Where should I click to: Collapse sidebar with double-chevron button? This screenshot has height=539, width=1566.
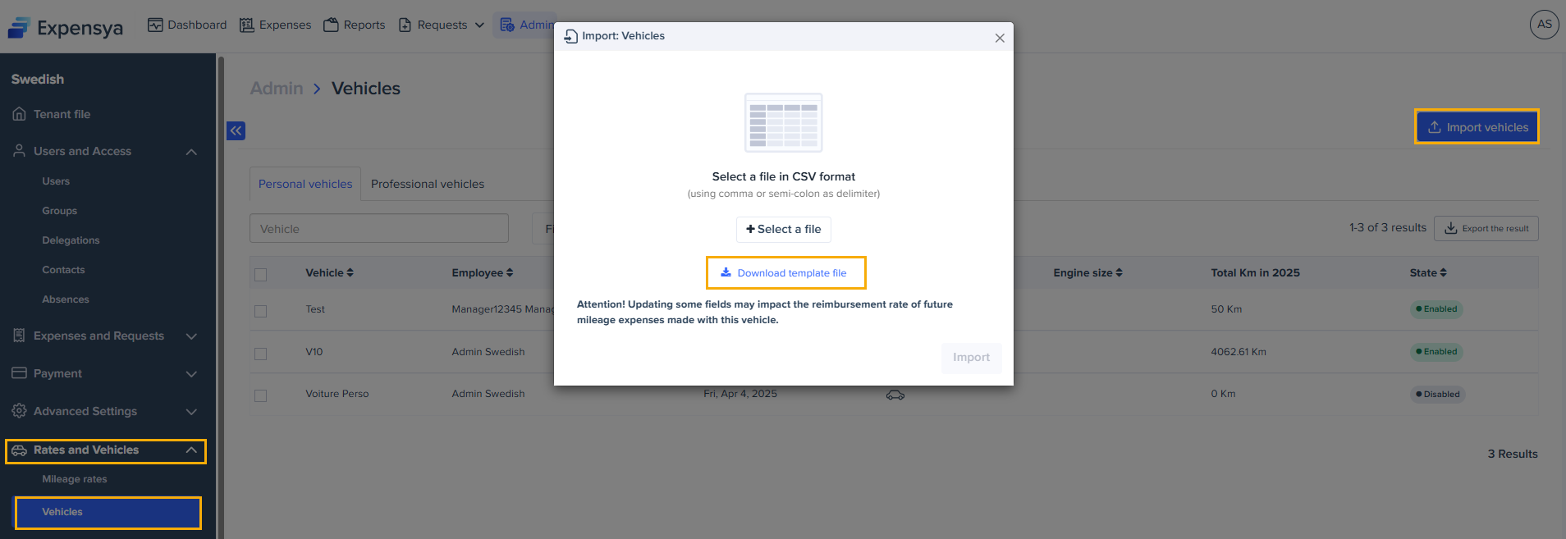(236, 130)
